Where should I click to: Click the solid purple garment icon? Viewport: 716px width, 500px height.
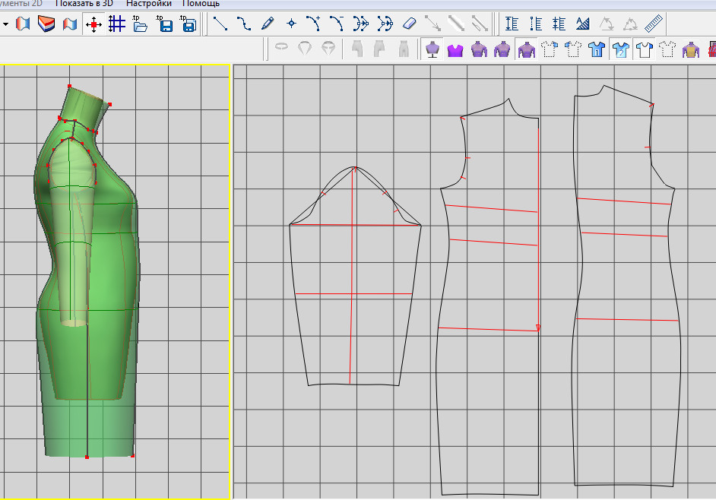pos(455,50)
